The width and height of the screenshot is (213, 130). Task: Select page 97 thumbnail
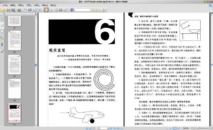tap(15, 21)
